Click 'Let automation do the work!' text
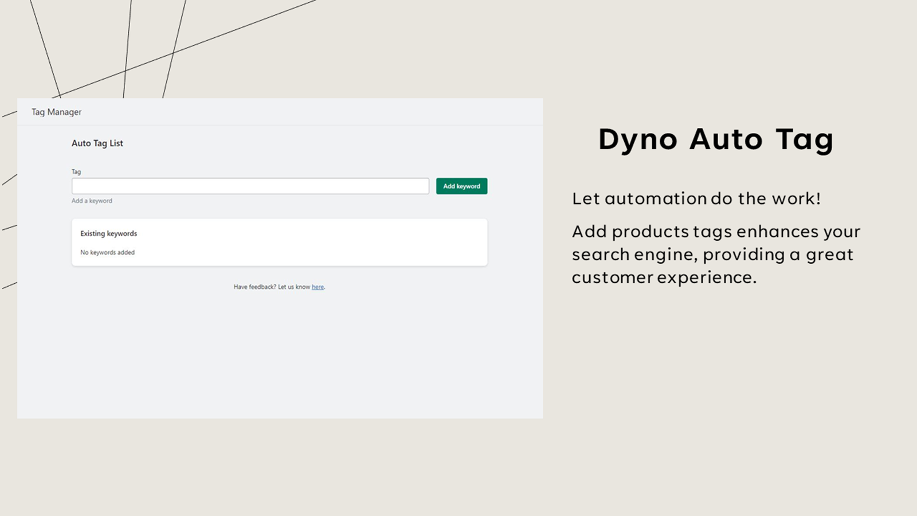Image resolution: width=917 pixels, height=516 pixels. point(696,198)
